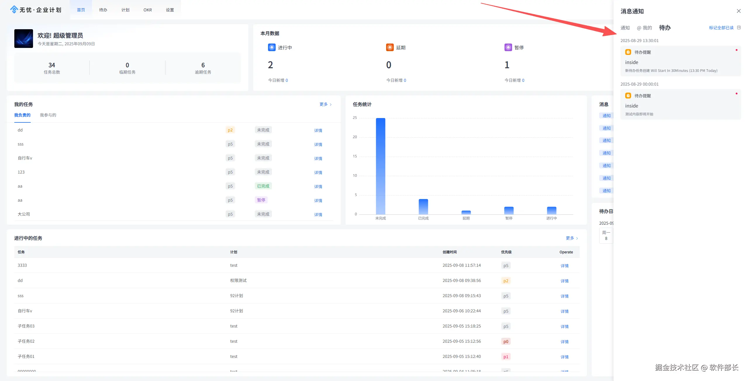Viewport: 748px width, 381px height.
Task: Open 详情 for task 3333
Action: point(564,266)
